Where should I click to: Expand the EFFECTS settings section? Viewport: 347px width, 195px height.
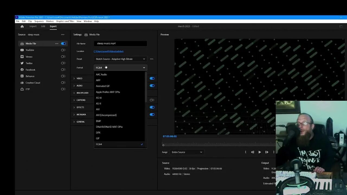[74, 107]
